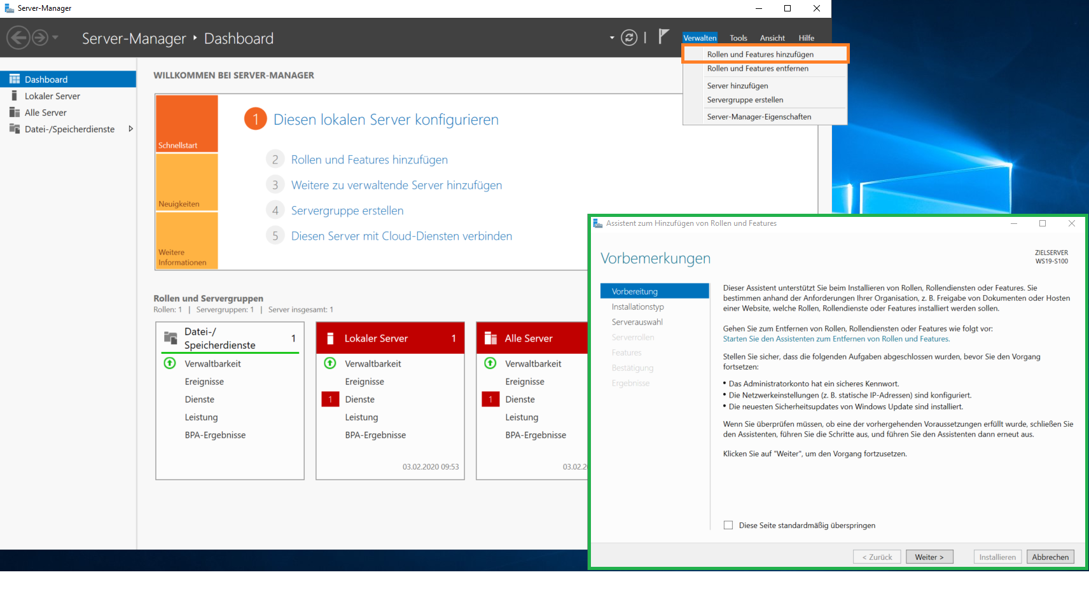
Task: Maximize the Rollen und Features wizard window
Action: click(1043, 223)
